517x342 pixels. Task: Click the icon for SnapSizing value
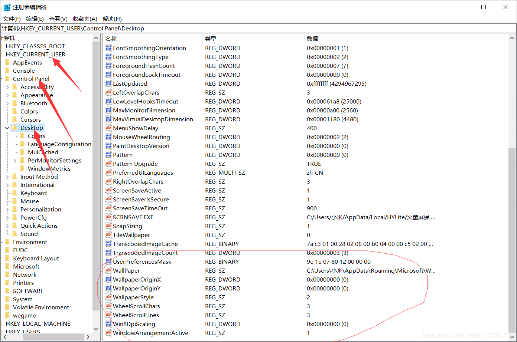point(108,226)
